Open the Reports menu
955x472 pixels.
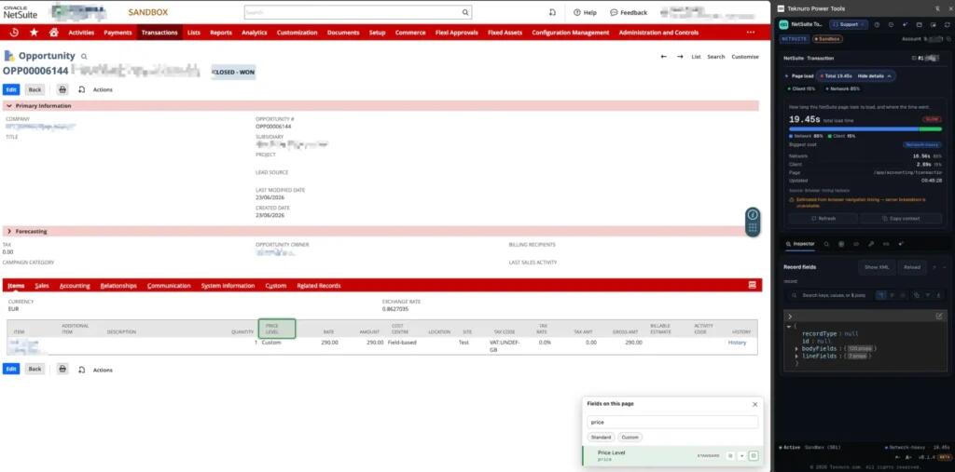click(x=220, y=33)
